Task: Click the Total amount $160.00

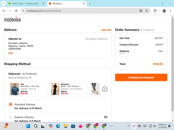Action: pos(158,64)
